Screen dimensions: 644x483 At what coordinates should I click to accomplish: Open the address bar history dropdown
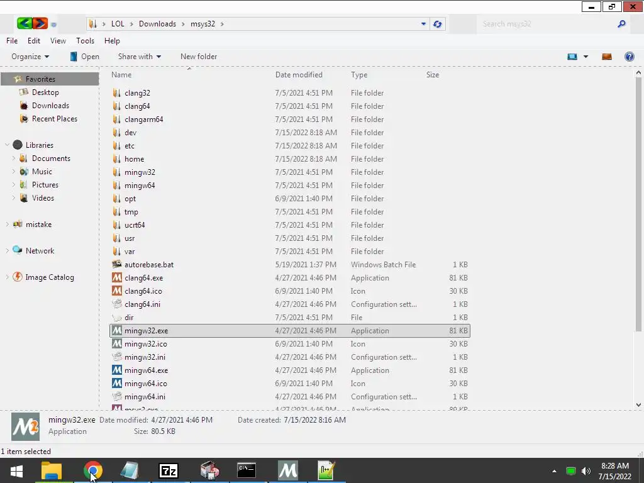pyautogui.click(x=423, y=24)
